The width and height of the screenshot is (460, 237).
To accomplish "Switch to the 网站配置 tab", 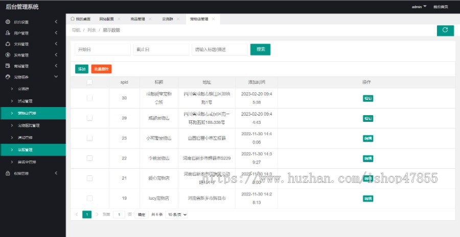I will [x=106, y=19].
